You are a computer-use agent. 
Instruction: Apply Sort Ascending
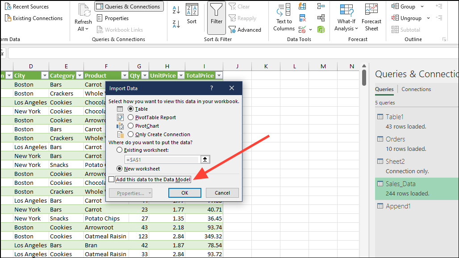pyautogui.click(x=176, y=9)
